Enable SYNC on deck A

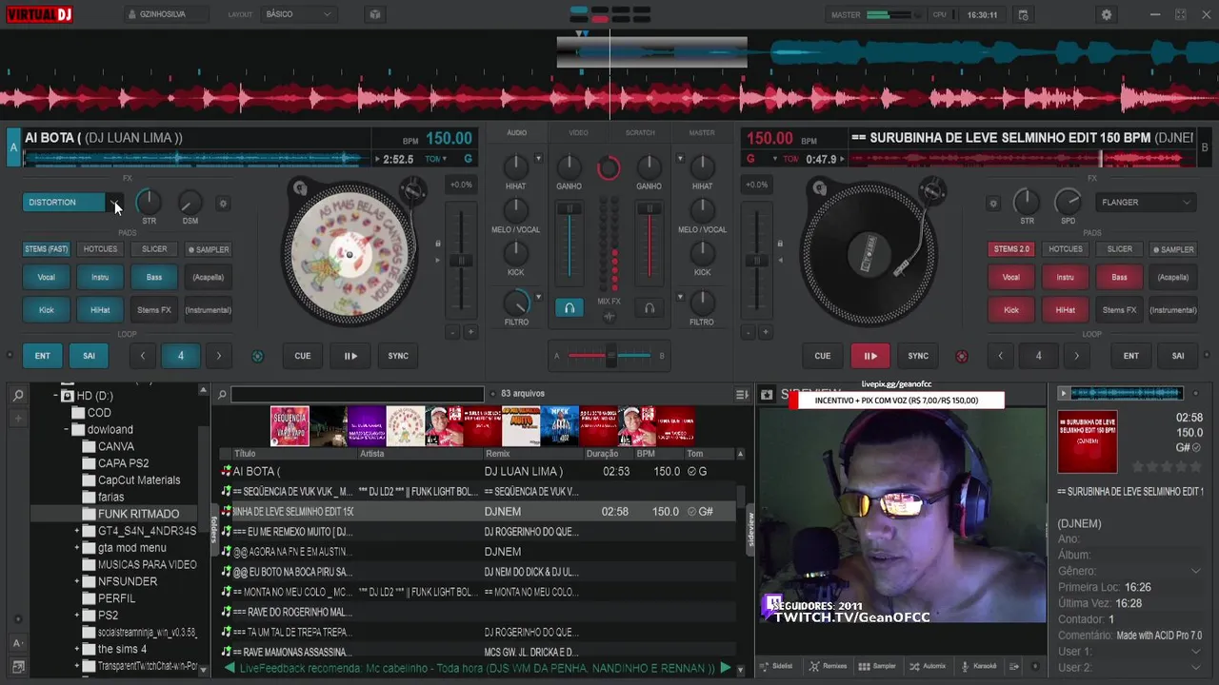(x=398, y=356)
